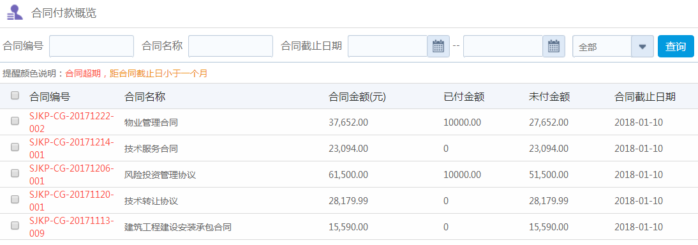Image resolution: width=698 pixels, height=245 pixels.
Task: Open the start date calendar picker
Action: click(x=438, y=47)
